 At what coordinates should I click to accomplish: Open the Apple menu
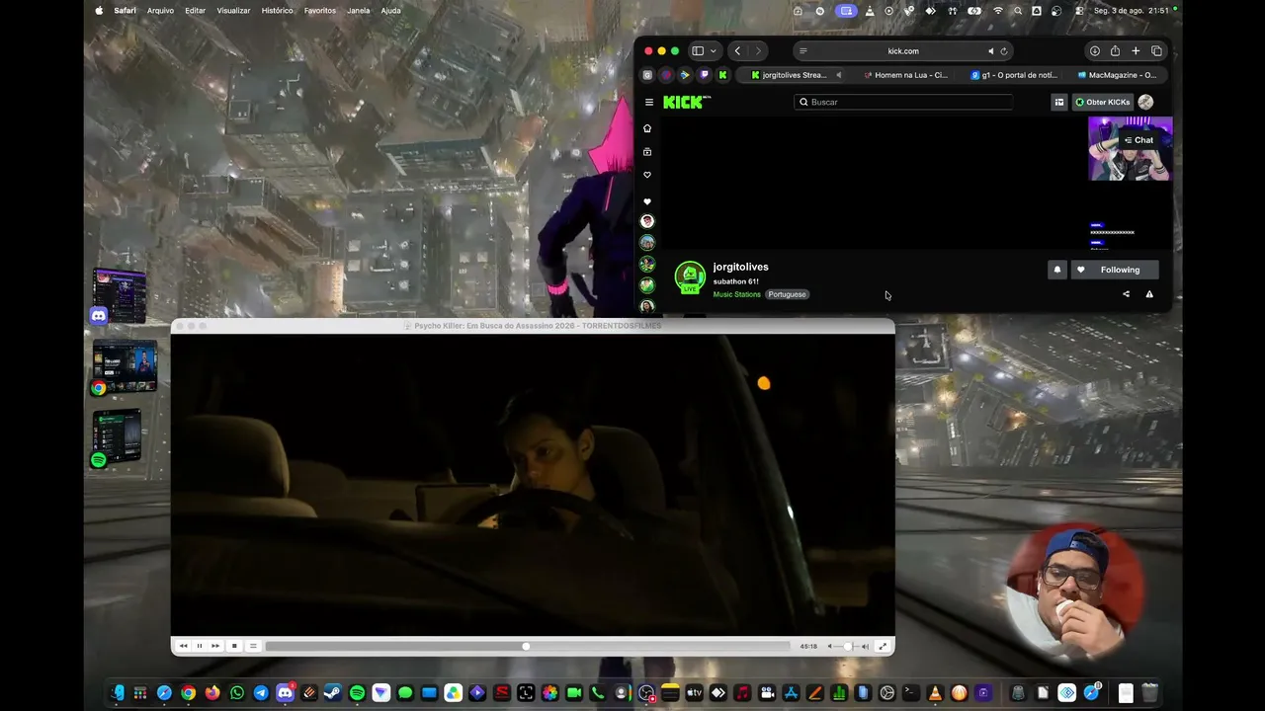99,11
